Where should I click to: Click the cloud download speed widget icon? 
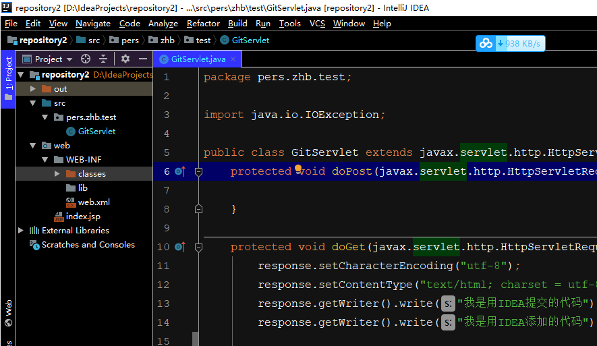tap(486, 43)
